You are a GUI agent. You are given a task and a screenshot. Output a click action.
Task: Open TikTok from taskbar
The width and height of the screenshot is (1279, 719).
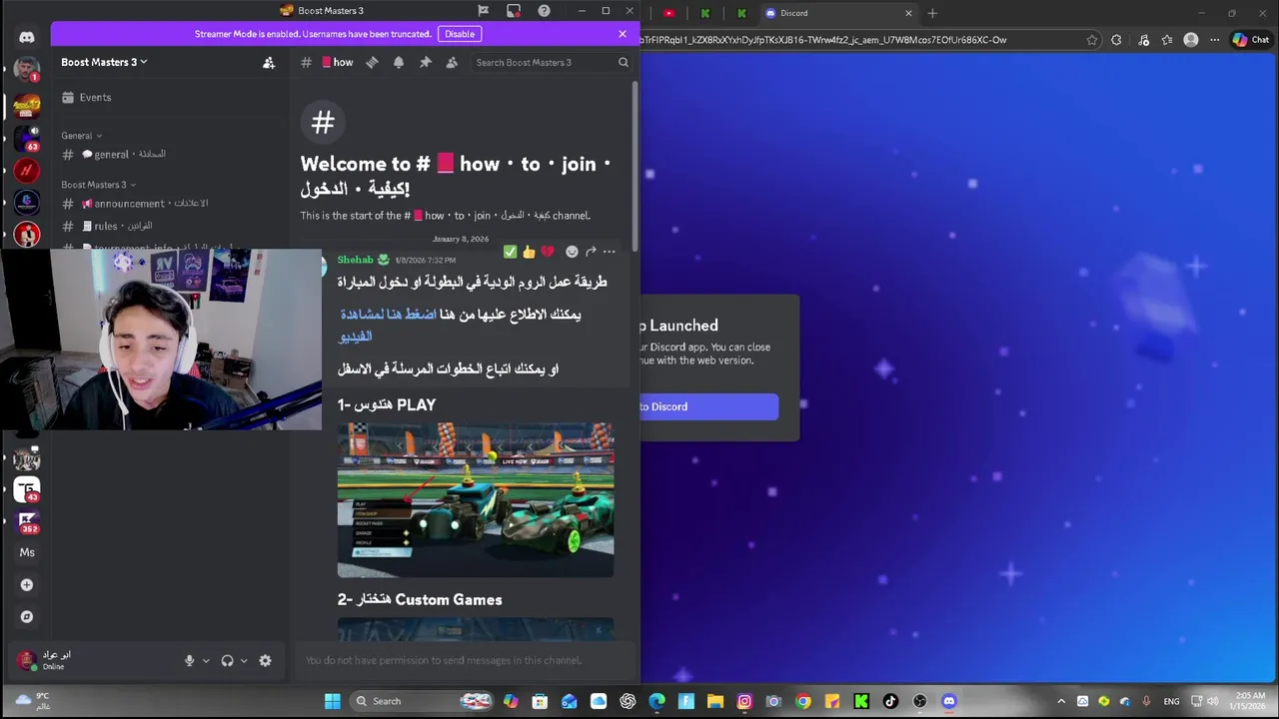890,701
